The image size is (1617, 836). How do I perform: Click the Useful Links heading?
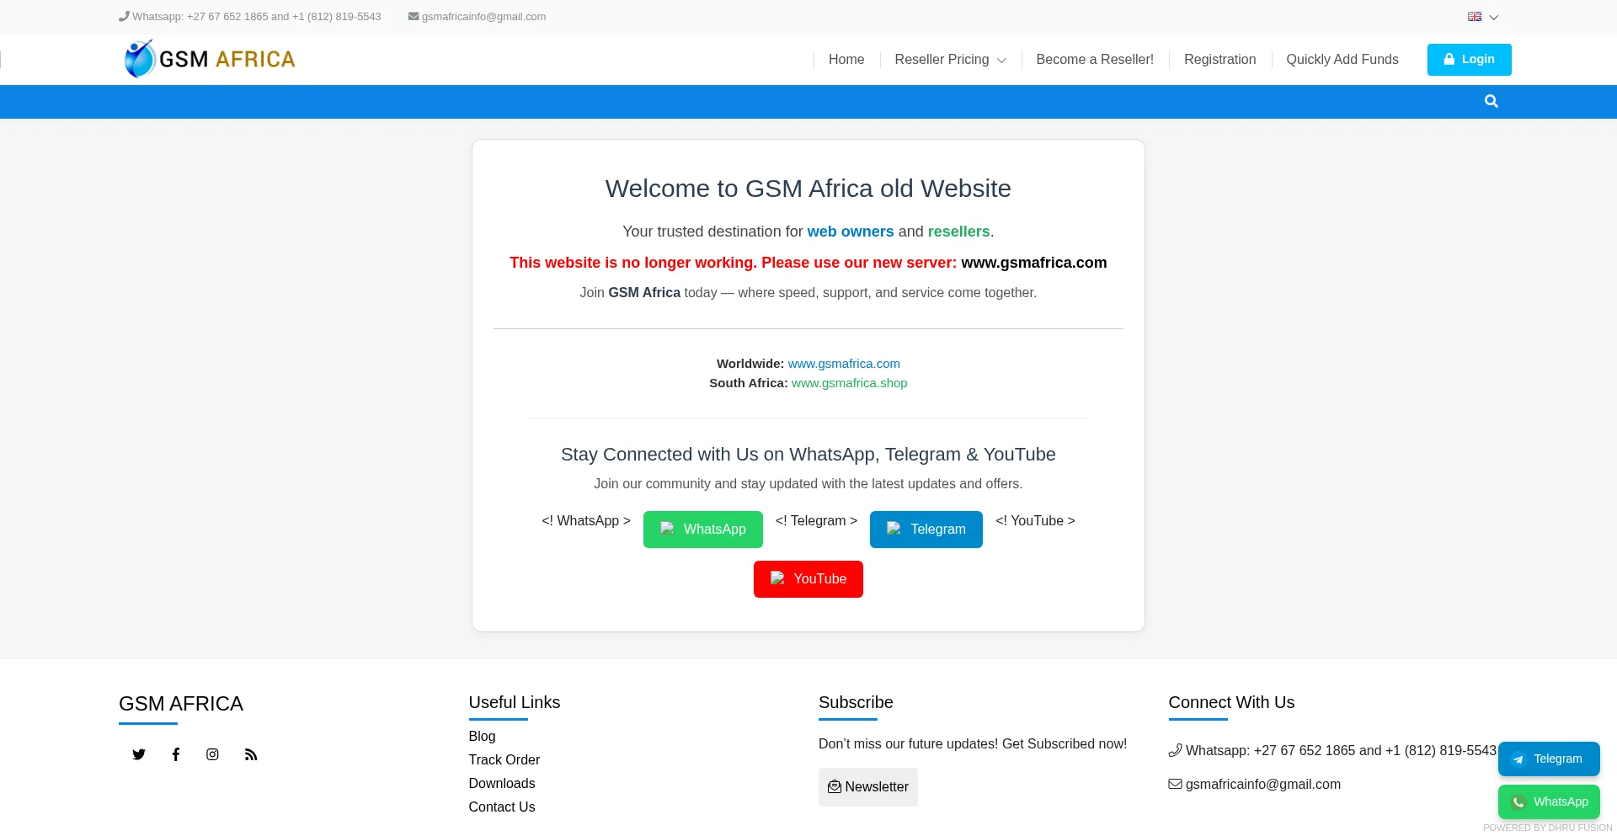[515, 702]
